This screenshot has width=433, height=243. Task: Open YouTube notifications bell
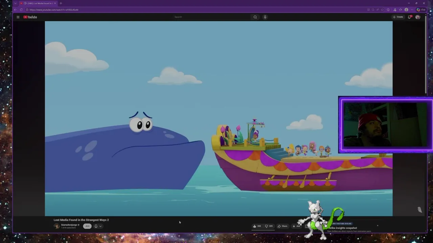click(x=409, y=17)
